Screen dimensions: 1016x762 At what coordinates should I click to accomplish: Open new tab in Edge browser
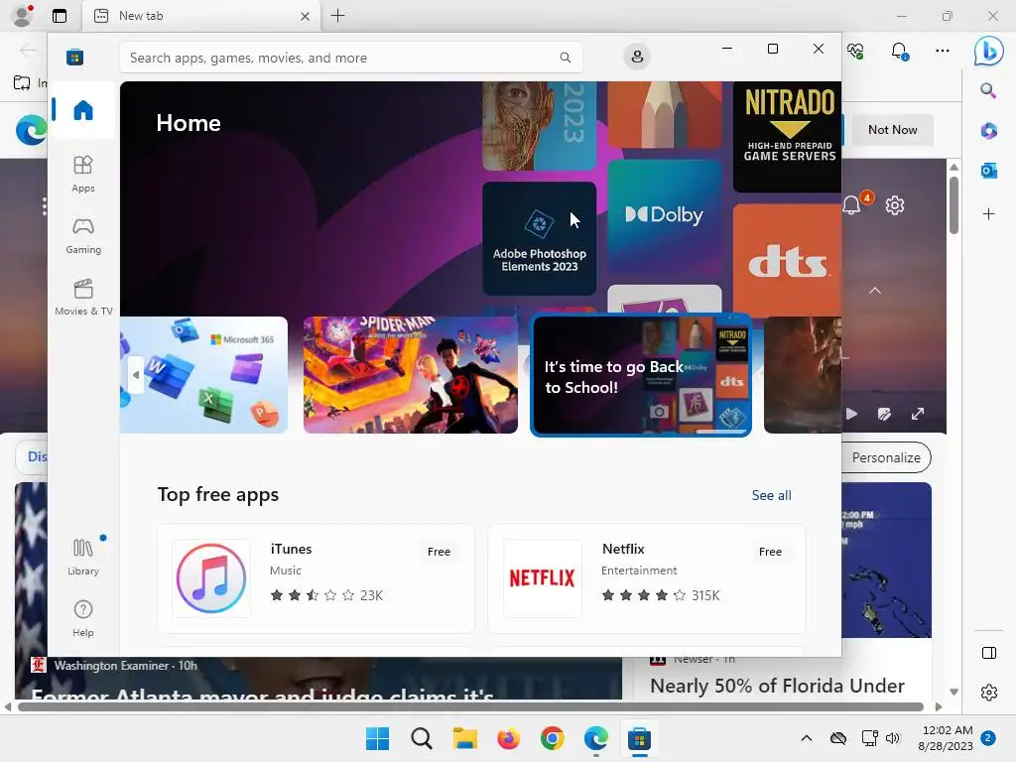point(337,16)
